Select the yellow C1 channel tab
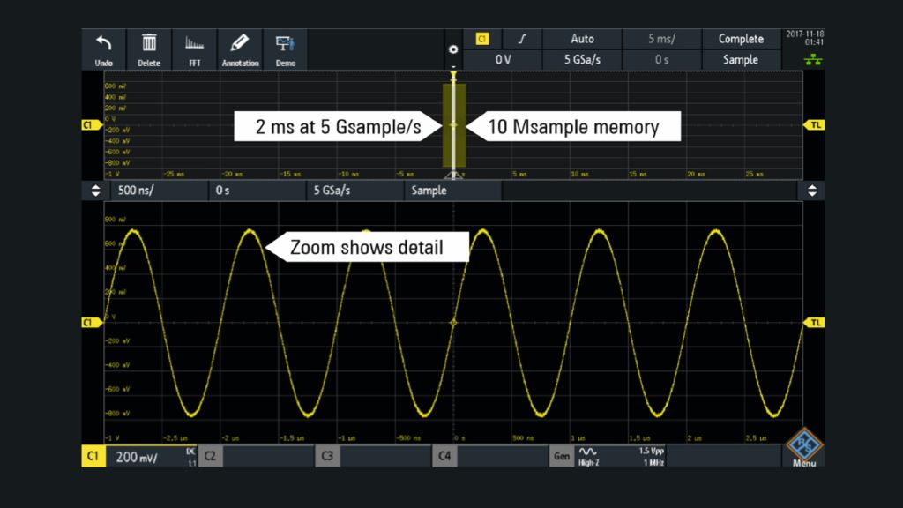Image resolution: width=903 pixels, height=508 pixels. [x=93, y=456]
